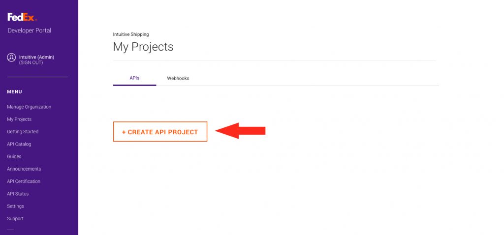This screenshot has width=504, height=235.
Task: Open Settings from the sidebar menu
Action: point(16,206)
